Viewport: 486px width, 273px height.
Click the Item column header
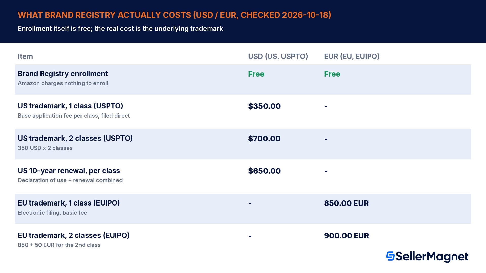25,56
